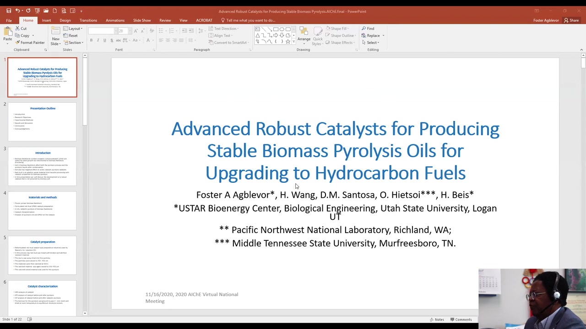Switch to the Slide Show tab
Viewport: 586px width, 329px height.
pyautogui.click(x=141, y=20)
